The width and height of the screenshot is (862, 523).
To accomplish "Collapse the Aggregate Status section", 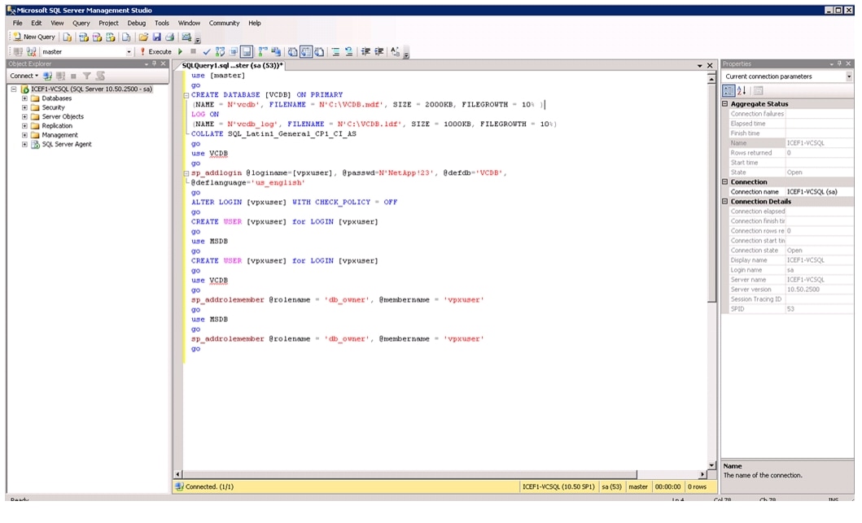I will click(725, 104).
